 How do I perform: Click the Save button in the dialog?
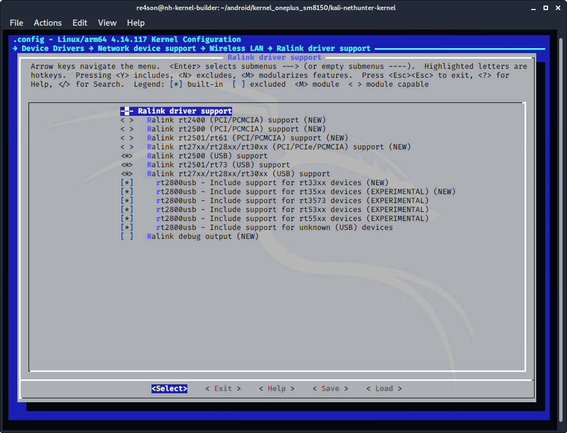coord(330,388)
